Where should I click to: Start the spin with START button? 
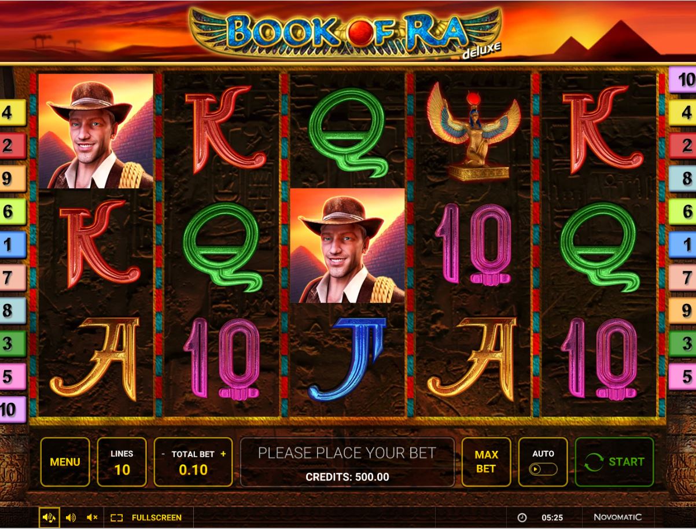pos(614,462)
